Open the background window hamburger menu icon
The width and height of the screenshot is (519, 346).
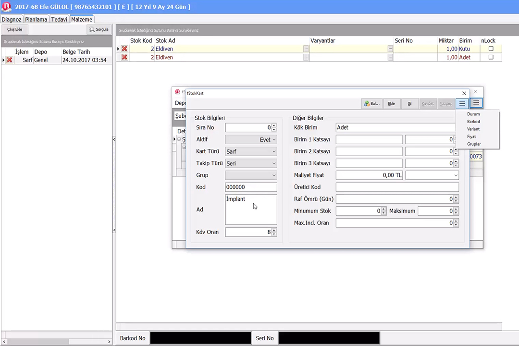[x=476, y=103]
